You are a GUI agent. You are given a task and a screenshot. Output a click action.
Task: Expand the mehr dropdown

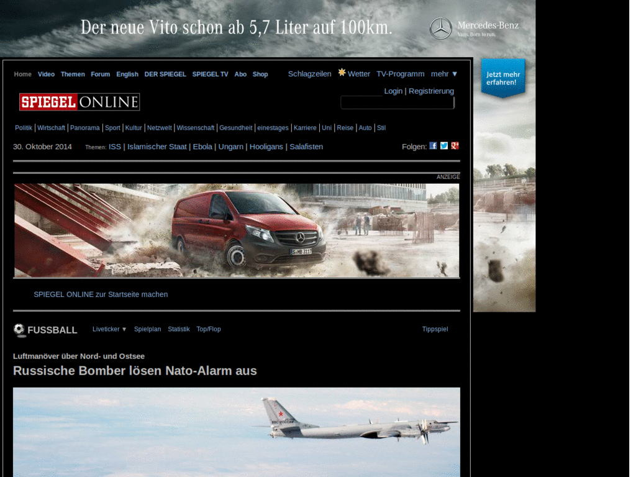(444, 74)
